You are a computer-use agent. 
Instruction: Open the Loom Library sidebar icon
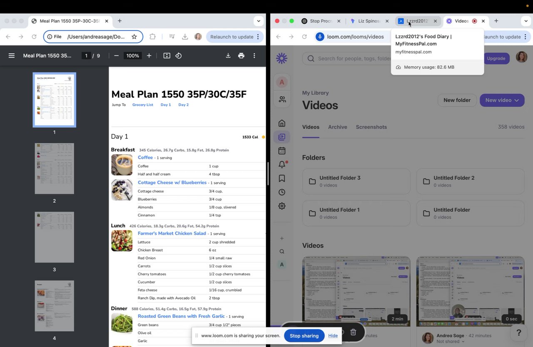click(282, 137)
